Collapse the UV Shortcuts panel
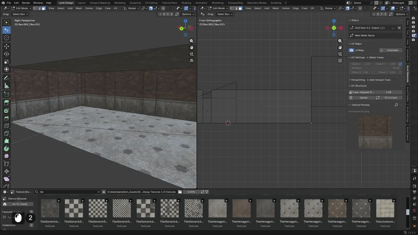418x235 pixels. click(350, 86)
